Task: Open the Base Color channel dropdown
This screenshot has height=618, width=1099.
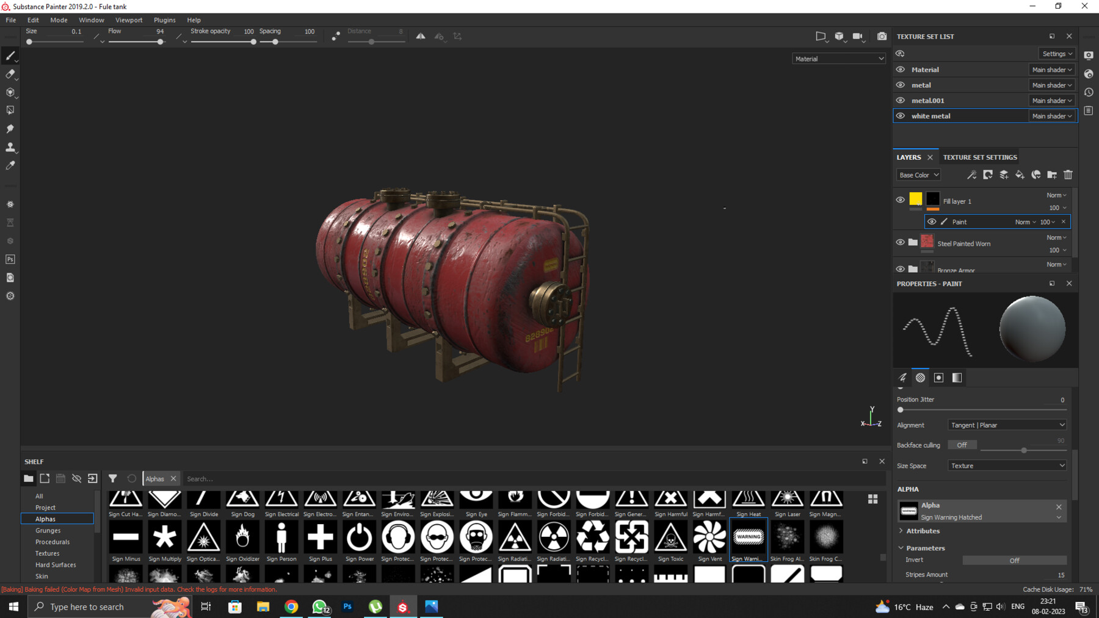Action: point(918,174)
